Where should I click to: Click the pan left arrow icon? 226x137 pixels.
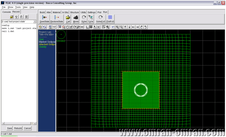[x=133, y=27]
